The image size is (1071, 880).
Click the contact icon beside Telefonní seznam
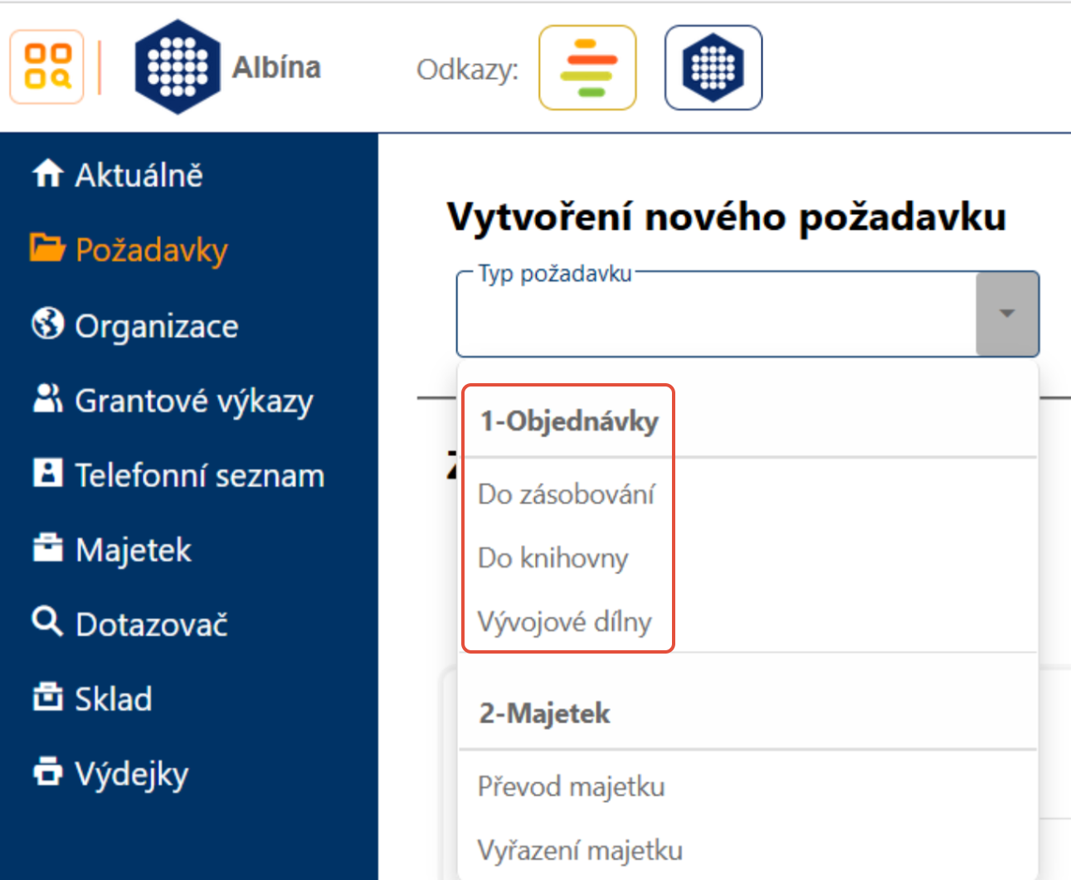pos(47,473)
